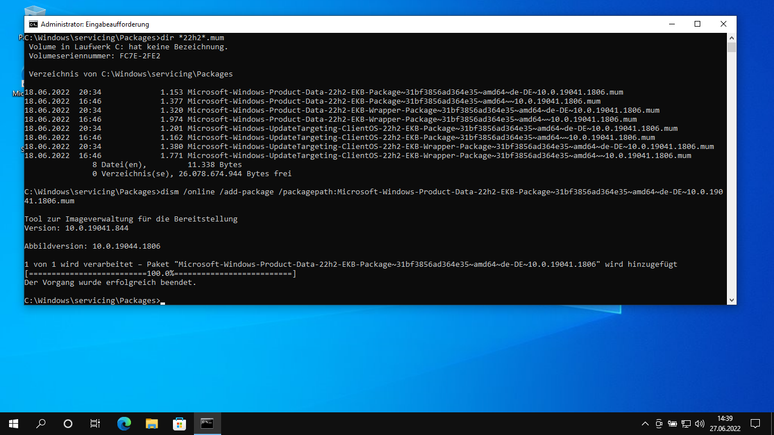The height and width of the screenshot is (435, 774).
Task: Open the battery power tray icon
Action: tap(673, 424)
